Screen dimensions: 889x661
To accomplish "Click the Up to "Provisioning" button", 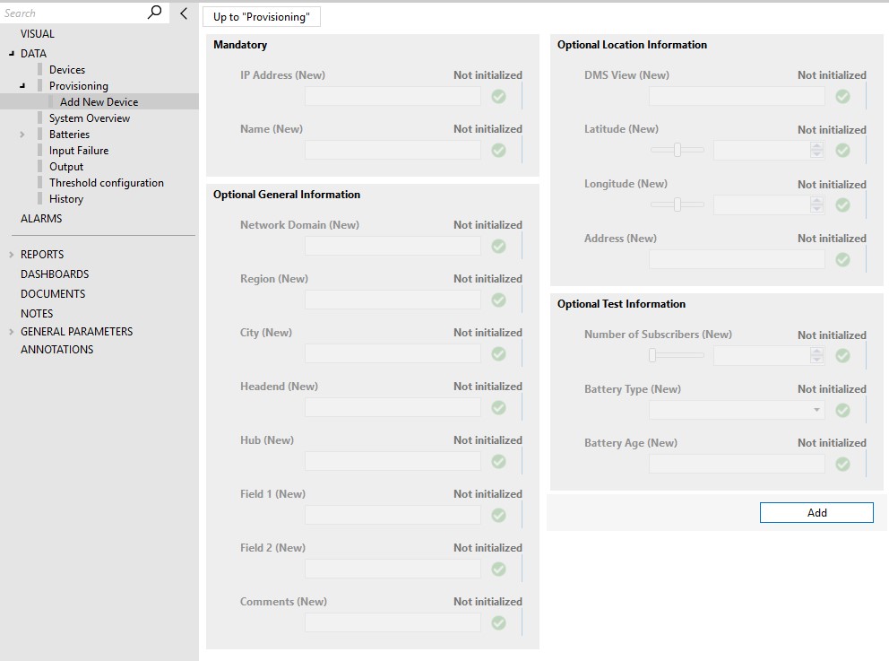I will [x=262, y=17].
